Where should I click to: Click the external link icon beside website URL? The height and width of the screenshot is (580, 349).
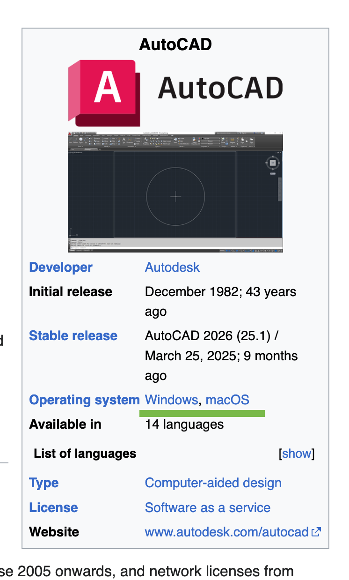(x=316, y=532)
